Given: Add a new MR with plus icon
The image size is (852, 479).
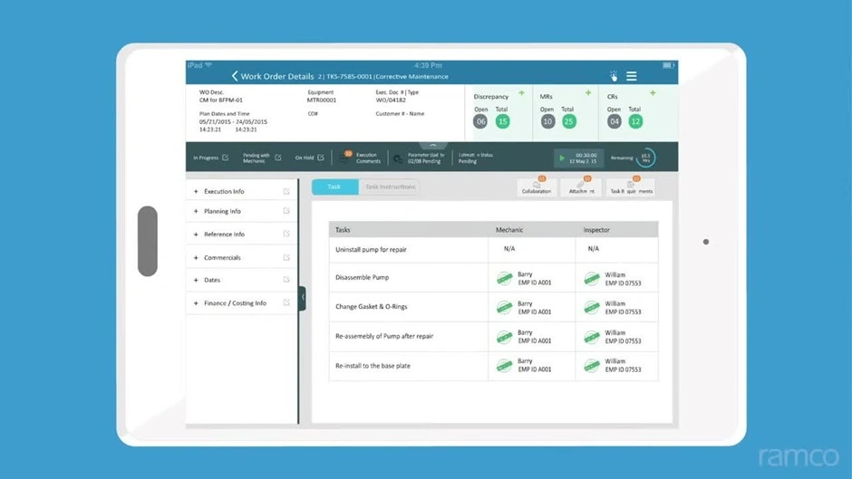Looking at the screenshot, I should (588, 93).
